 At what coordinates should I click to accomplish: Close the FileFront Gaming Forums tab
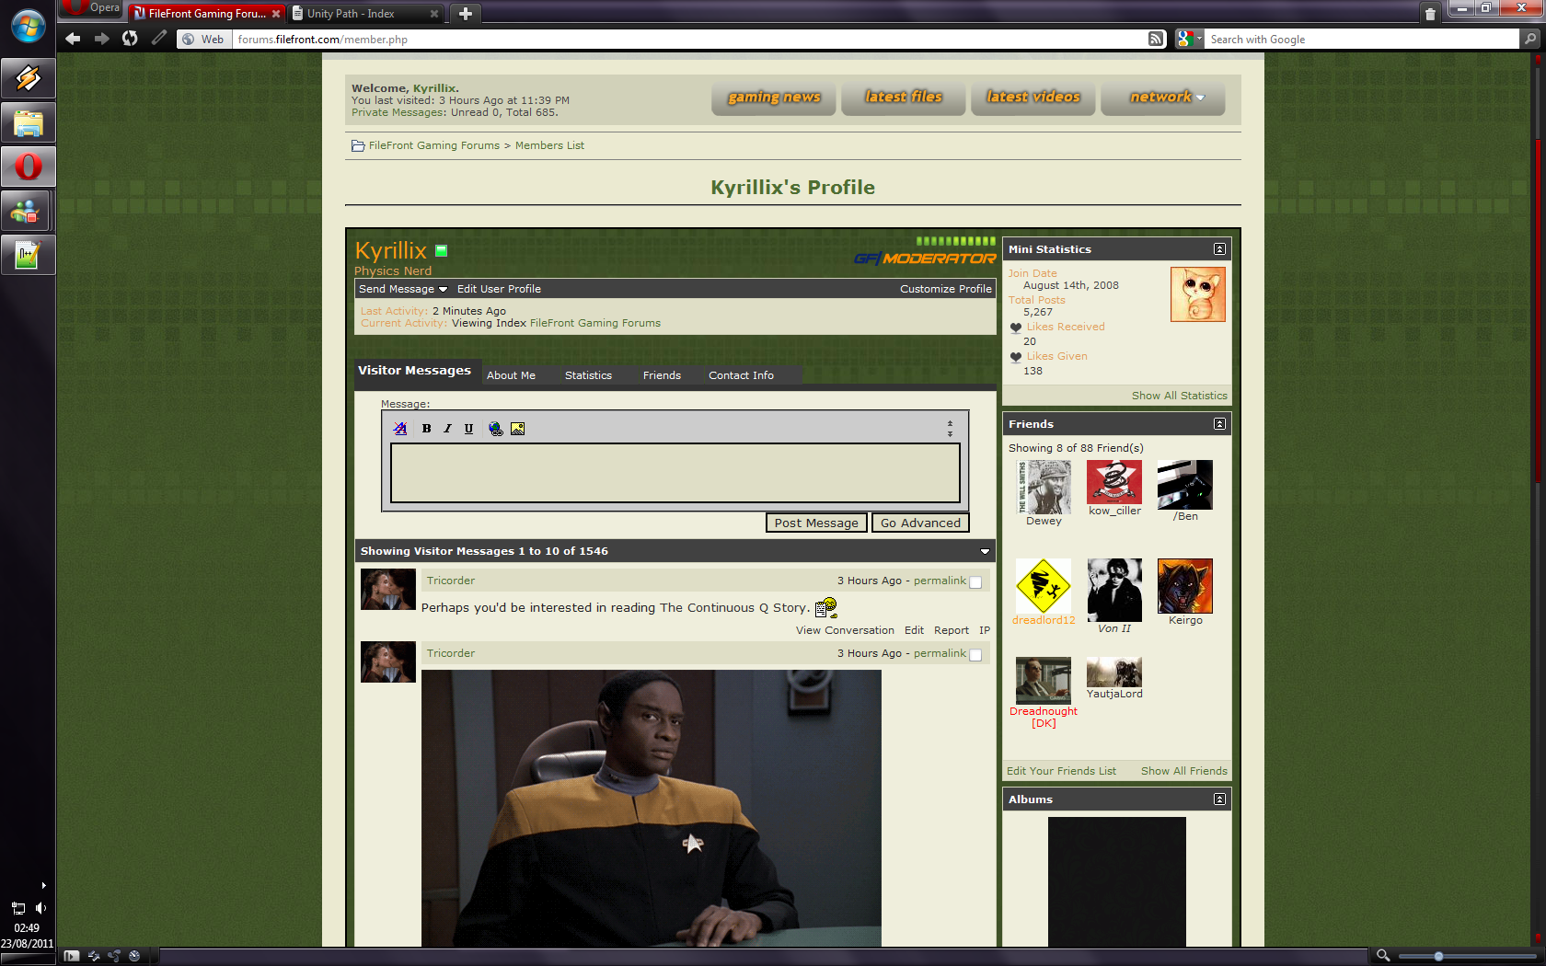coord(276,14)
